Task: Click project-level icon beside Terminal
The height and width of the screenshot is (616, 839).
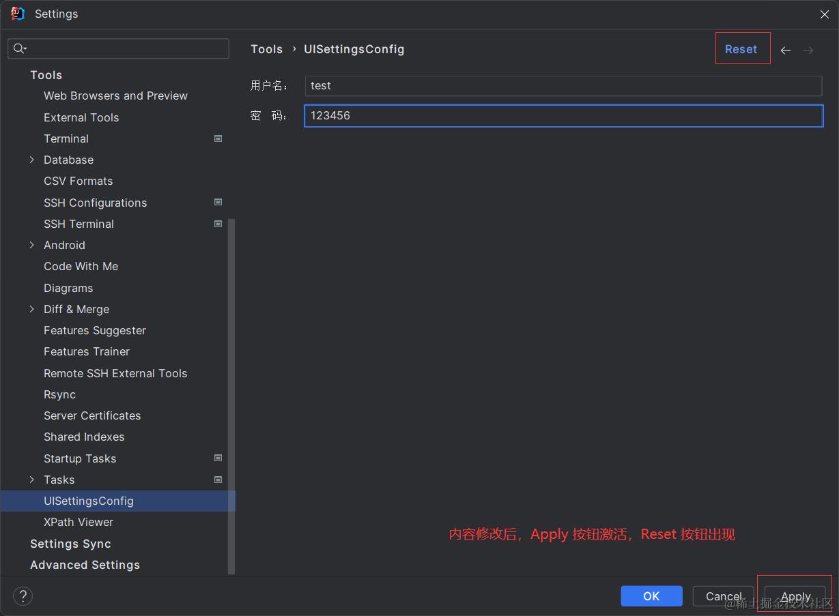Action: (x=218, y=138)
